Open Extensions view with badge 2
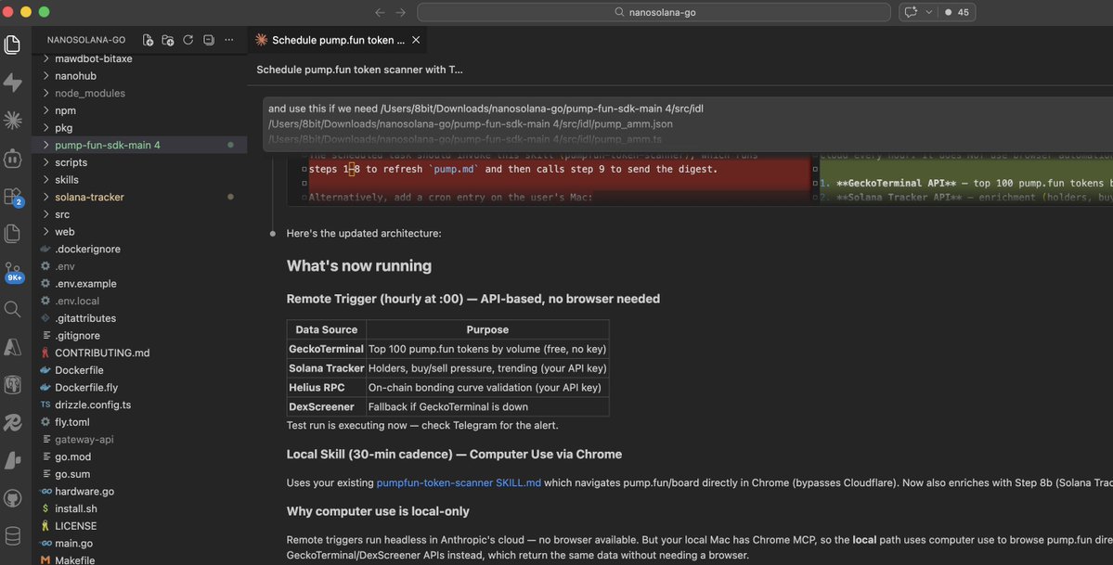Image resolution: width=1113 pixels, height=565 pixels. click(12, 196)
